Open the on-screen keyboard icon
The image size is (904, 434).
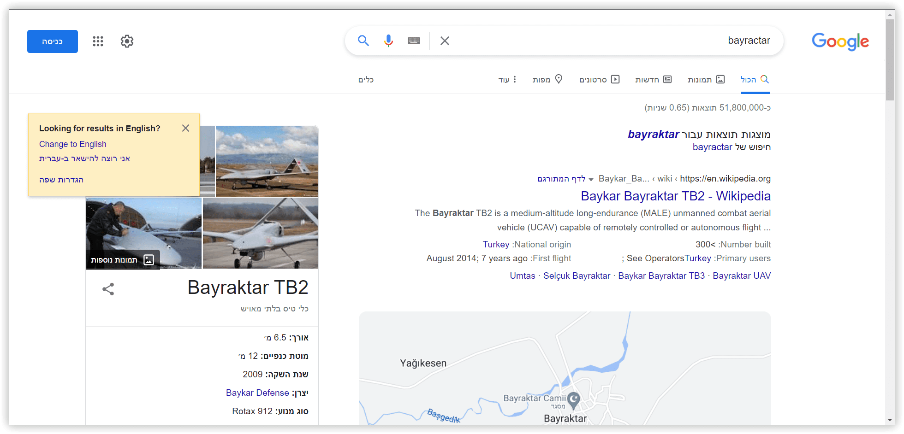[x=414, y=41]
